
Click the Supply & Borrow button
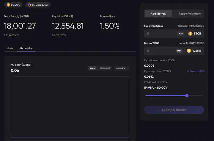click(174, 110)
